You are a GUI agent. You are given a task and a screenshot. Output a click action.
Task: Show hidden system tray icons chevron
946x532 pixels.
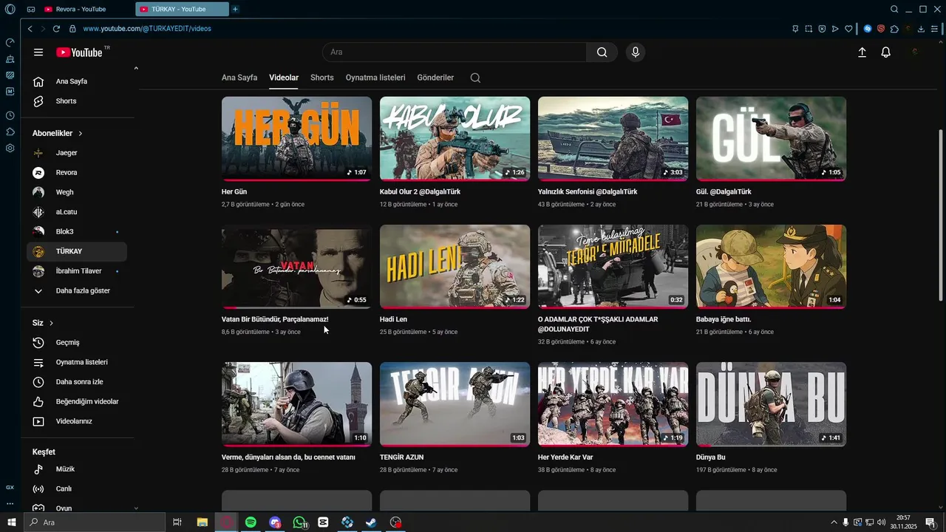click(x=834, y=522)
